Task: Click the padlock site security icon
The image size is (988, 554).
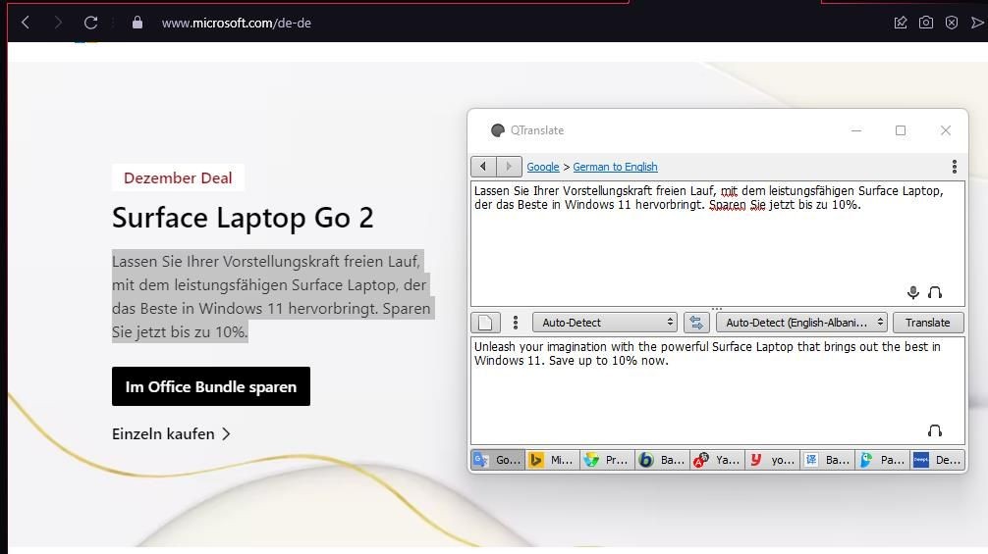Action: tap(137, 23)
